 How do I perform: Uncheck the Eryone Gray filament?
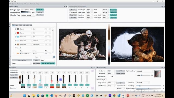[15, 29]
